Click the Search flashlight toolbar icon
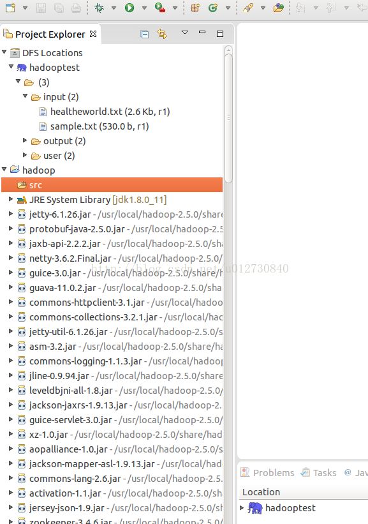The height and width of the screenshot is (524, 368). [x=248, y=8]
